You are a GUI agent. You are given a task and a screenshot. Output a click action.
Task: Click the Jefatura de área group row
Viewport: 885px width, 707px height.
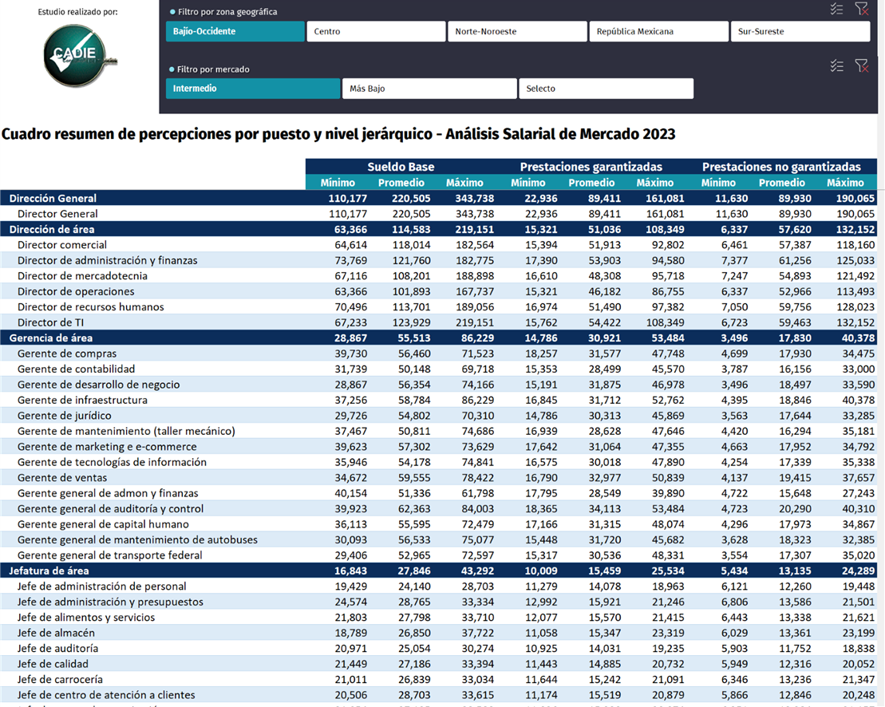coord(49,571)
